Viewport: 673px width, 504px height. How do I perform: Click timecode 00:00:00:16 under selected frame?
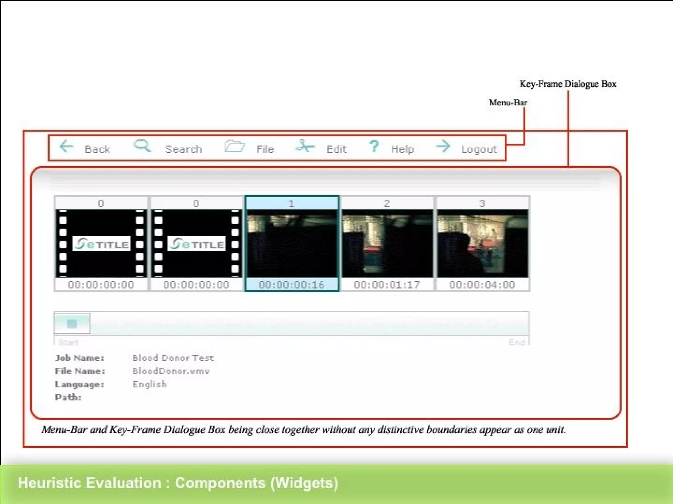point(291,284)
